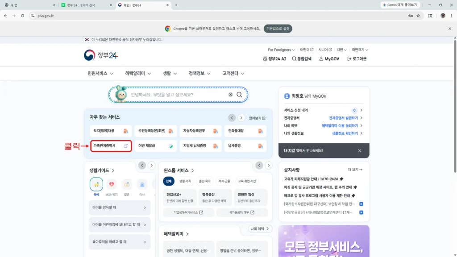Click 펼쳐보기 to expand services
The width and height of the screenshot is (457, 257).
(x=257, y=118)
